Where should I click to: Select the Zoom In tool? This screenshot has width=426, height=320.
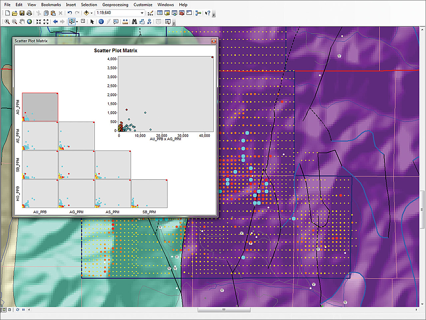pos(7,22)
